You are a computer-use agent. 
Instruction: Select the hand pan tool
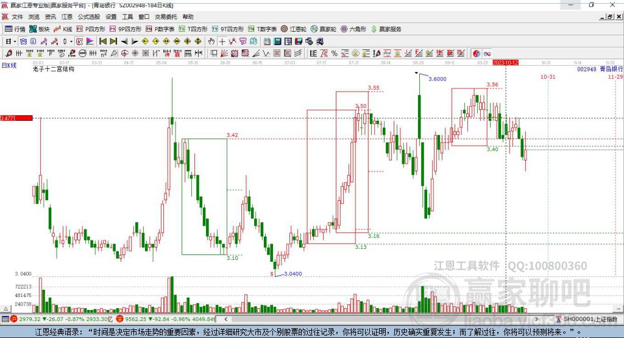click(211, 41)
